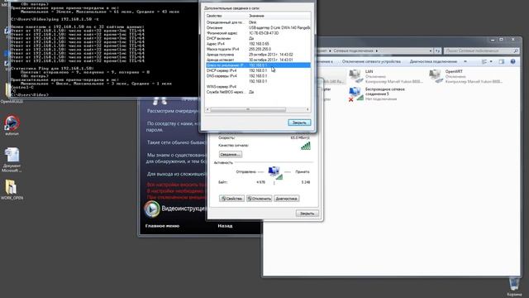Click 'Диагностика подключения' toolbar command
Screen dimensions: 529x298
(x=433, y=61)
